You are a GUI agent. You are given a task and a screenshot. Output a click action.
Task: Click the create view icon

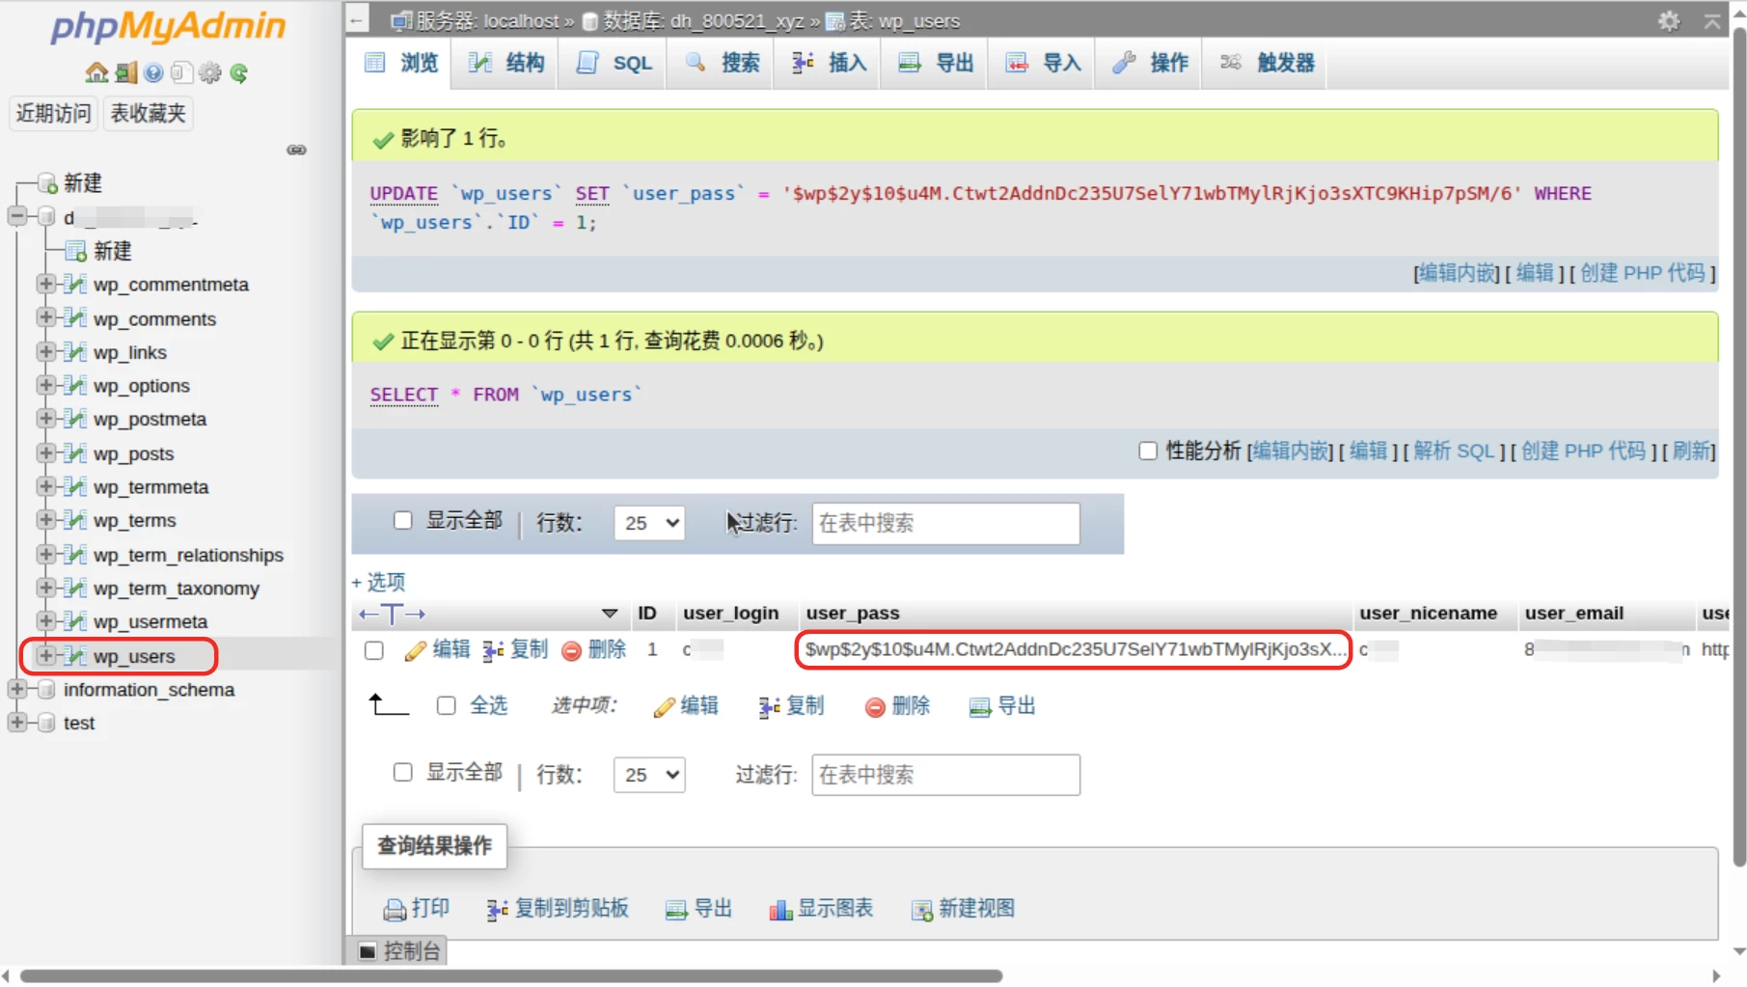[922, 910]
